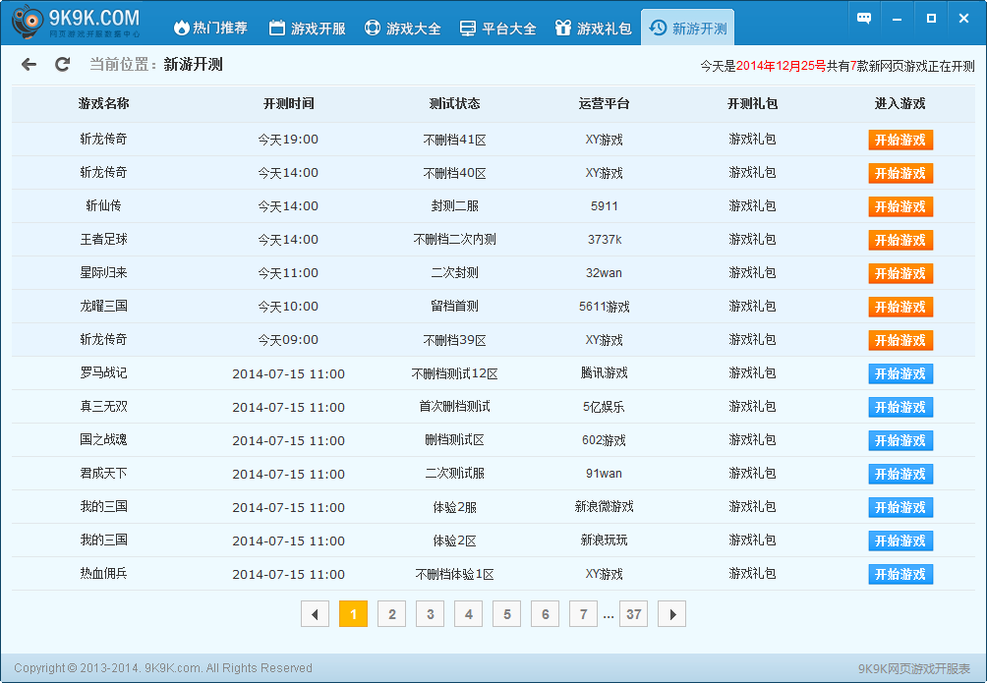Click platform name 32wan
The image size is (987, 683).
point(605,273)
